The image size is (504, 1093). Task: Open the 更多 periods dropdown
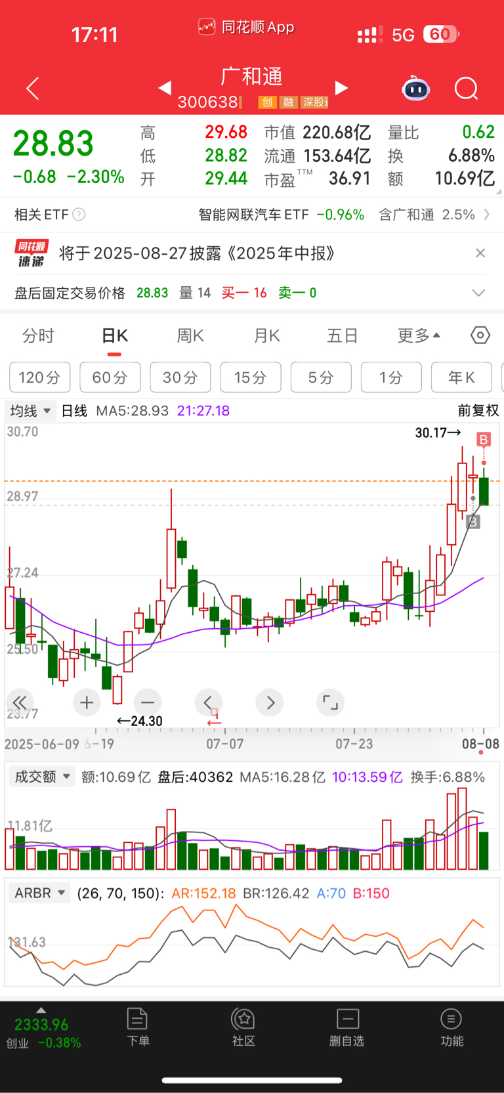(419, 336)
